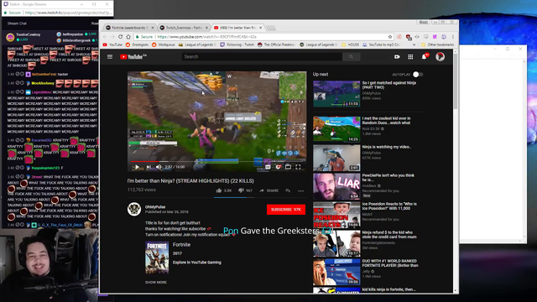This screenshot has height=302, width=537.
Task: Seek on the video progress bar
Action: tap(216, 161)
